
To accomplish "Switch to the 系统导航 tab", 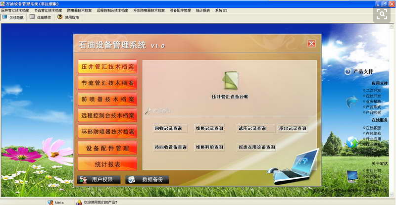I will (13, 17).
